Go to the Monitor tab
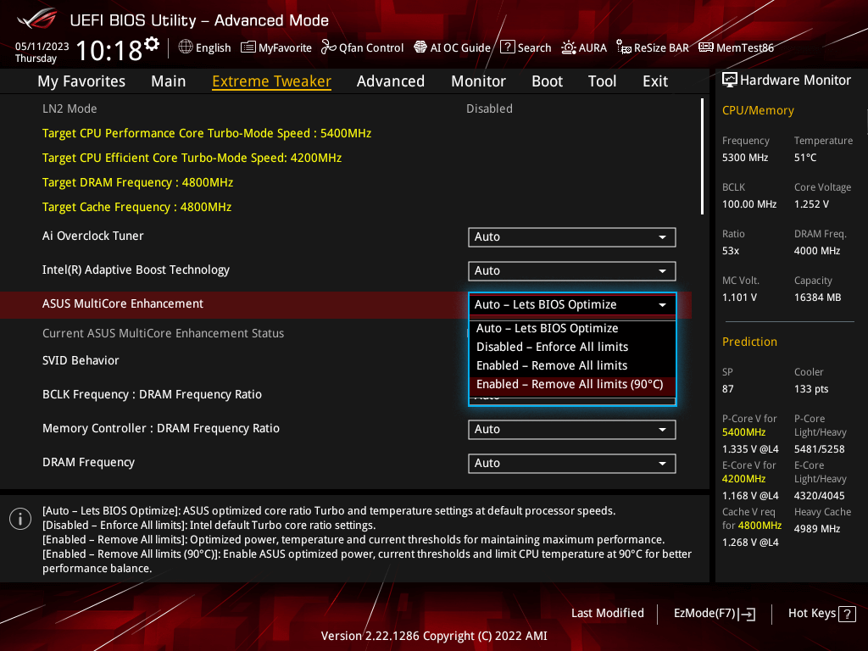The width and height of the screenshot is (868, 651). 478,81
